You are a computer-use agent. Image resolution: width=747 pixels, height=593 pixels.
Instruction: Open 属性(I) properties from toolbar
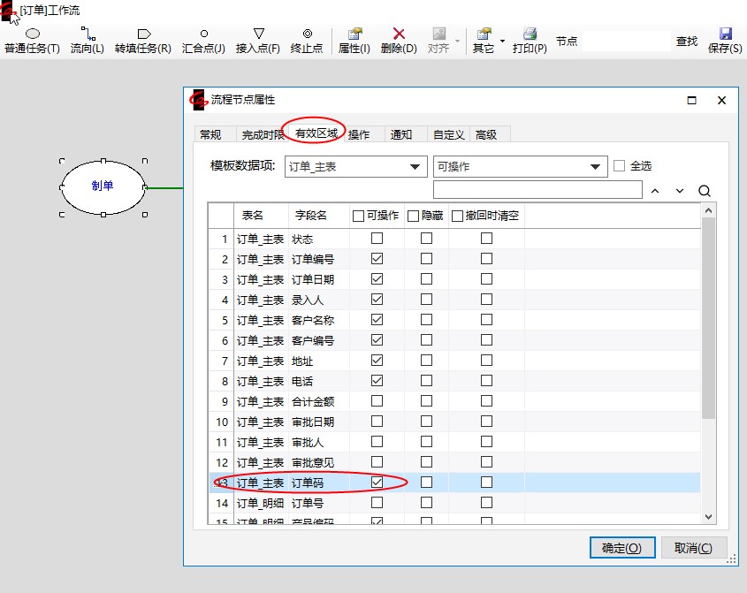[x=354, y=41]
